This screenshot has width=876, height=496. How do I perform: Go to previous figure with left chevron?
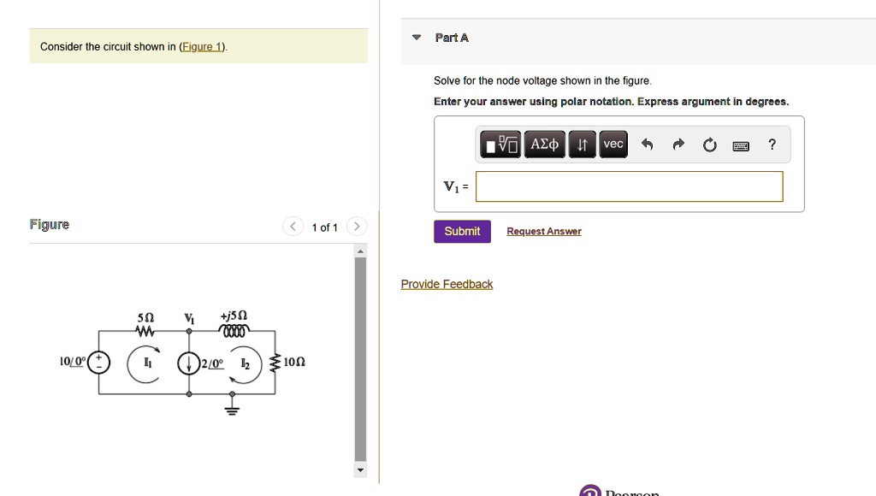(x=292, y=226)
